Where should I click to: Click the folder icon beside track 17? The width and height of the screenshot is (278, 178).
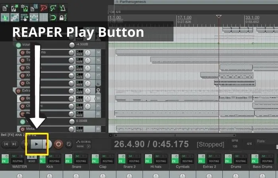pos(98,83)
